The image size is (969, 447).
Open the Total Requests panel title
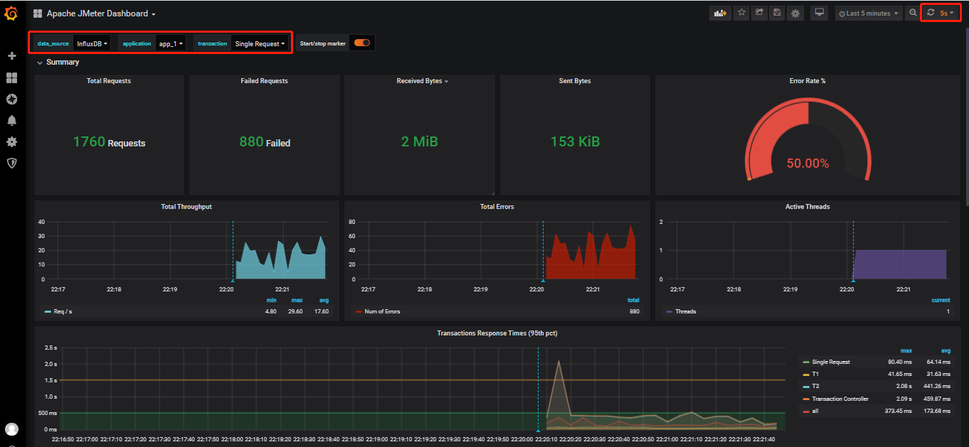tap(109, 81)
